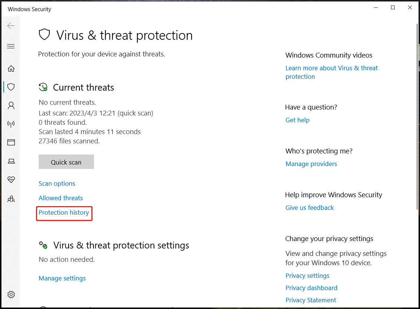
Task: Open Scan options link
Action: pos(57,183)
